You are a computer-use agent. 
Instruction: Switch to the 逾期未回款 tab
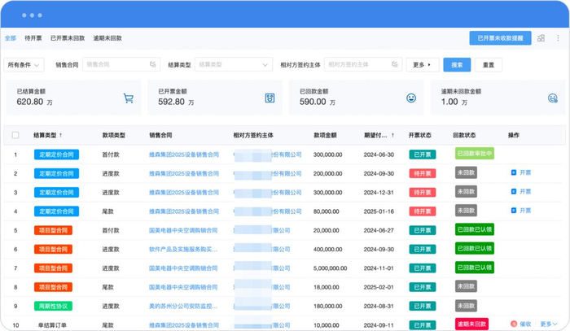[x=107, y=38]
